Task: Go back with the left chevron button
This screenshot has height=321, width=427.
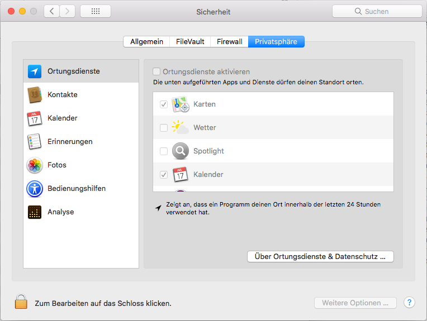Action: point(52,11)
